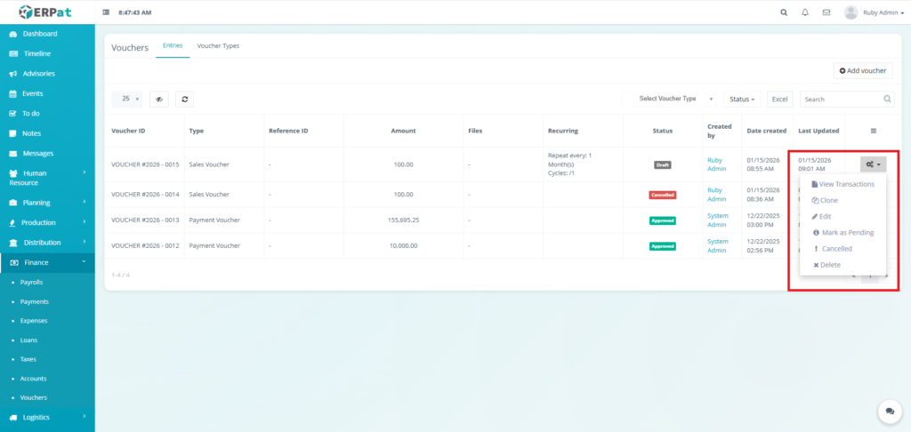Open Vouchers under Finance
This screenshot has width=911, height=432.
pos(34,397)
